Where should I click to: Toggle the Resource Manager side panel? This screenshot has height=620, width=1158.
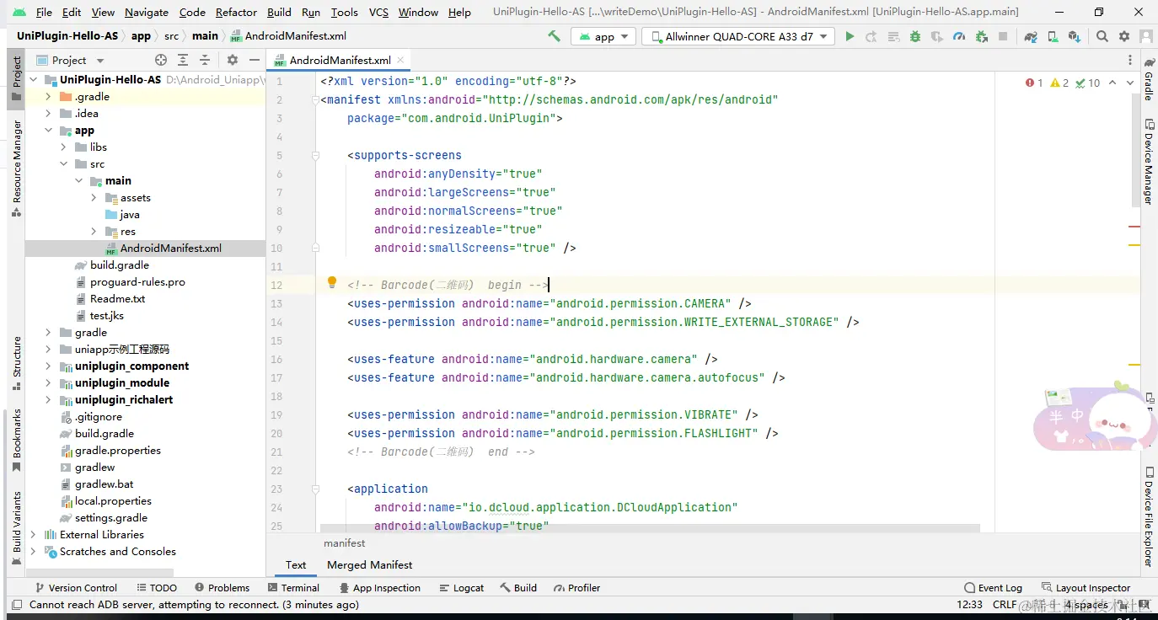(x=16, y=167)
